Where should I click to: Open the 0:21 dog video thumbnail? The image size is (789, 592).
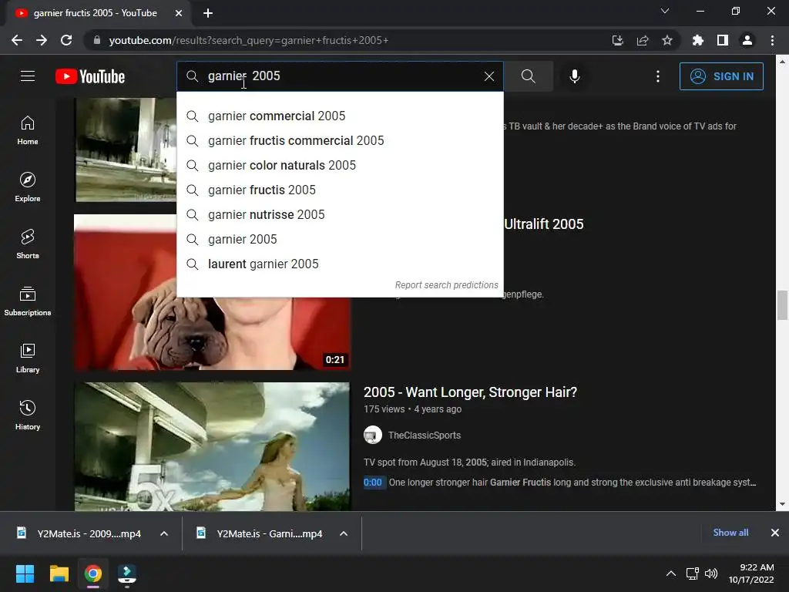[x=212, y=333]
